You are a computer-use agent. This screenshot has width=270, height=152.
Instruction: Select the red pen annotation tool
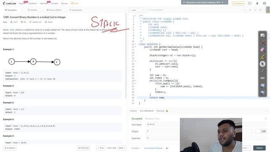pyautogui.click(x=262, y=42)
